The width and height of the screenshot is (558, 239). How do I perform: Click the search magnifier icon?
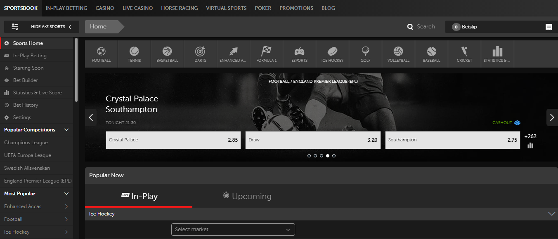410,27
